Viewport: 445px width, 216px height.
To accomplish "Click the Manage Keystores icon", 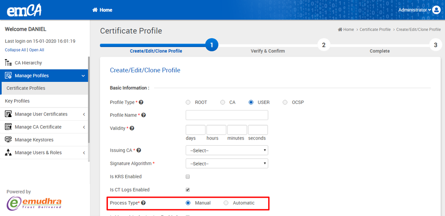I will coord(8,140).
